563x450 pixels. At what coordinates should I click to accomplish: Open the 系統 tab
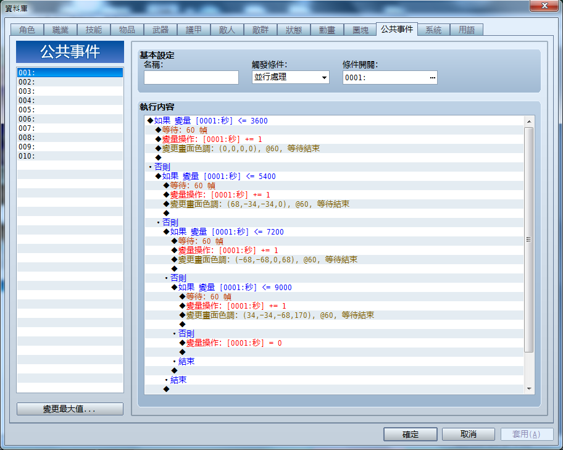433,30
